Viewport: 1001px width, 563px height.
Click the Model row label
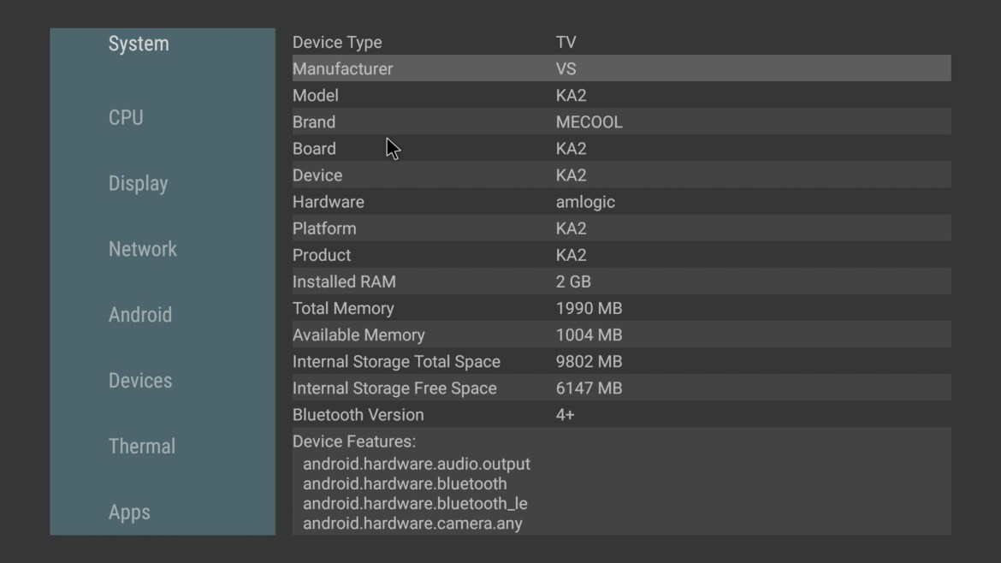[x=316, y=96]
